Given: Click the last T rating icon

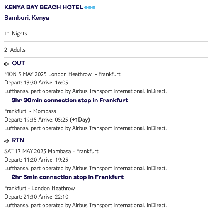Looking at the screenshot, I should coord(94,8).
